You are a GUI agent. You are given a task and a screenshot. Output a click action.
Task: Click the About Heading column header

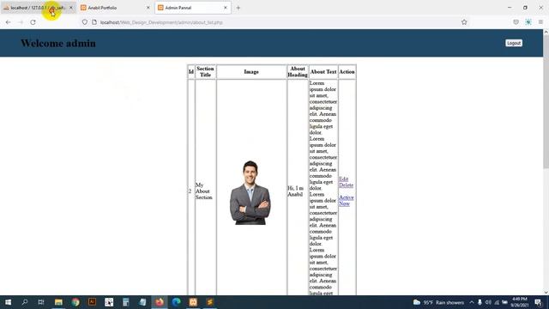(298, 72)
